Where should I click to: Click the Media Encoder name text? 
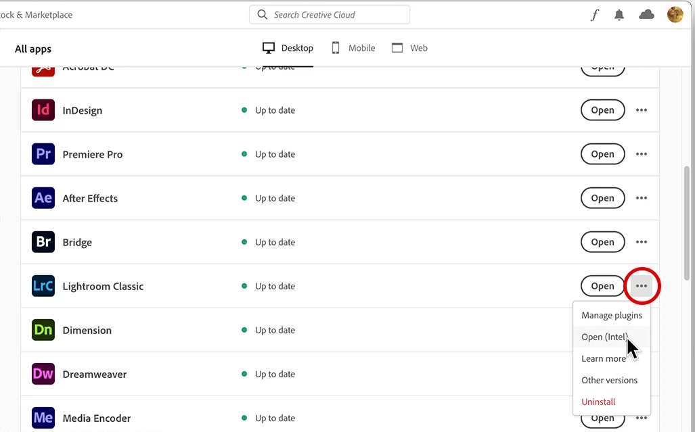[x=97, y=418]
